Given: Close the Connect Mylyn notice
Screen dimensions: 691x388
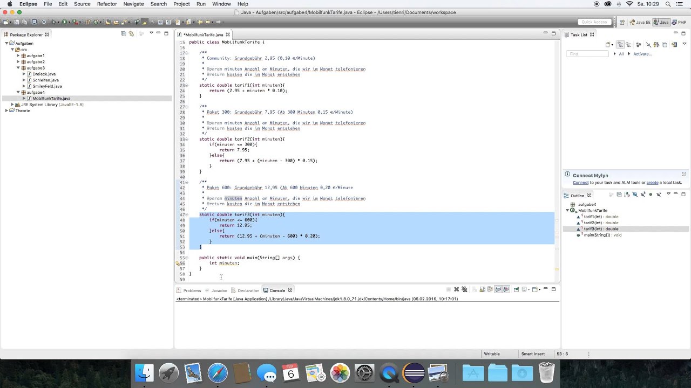Looking at the screenshot, I should pos(684,175).
